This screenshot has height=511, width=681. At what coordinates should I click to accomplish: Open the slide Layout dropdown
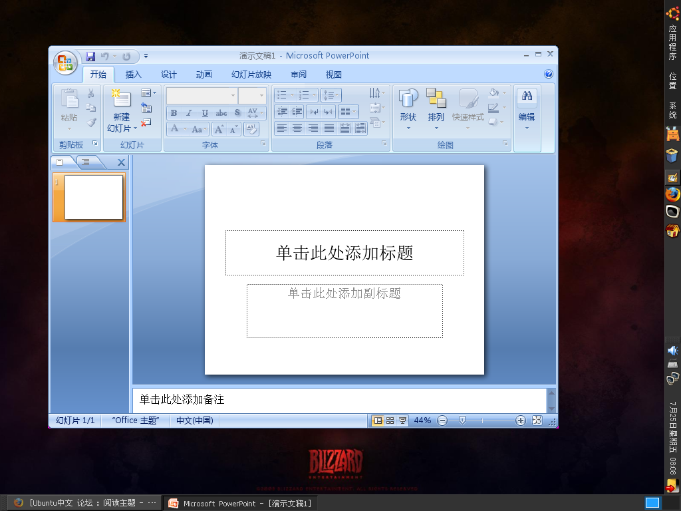click(x=148, y=93)
